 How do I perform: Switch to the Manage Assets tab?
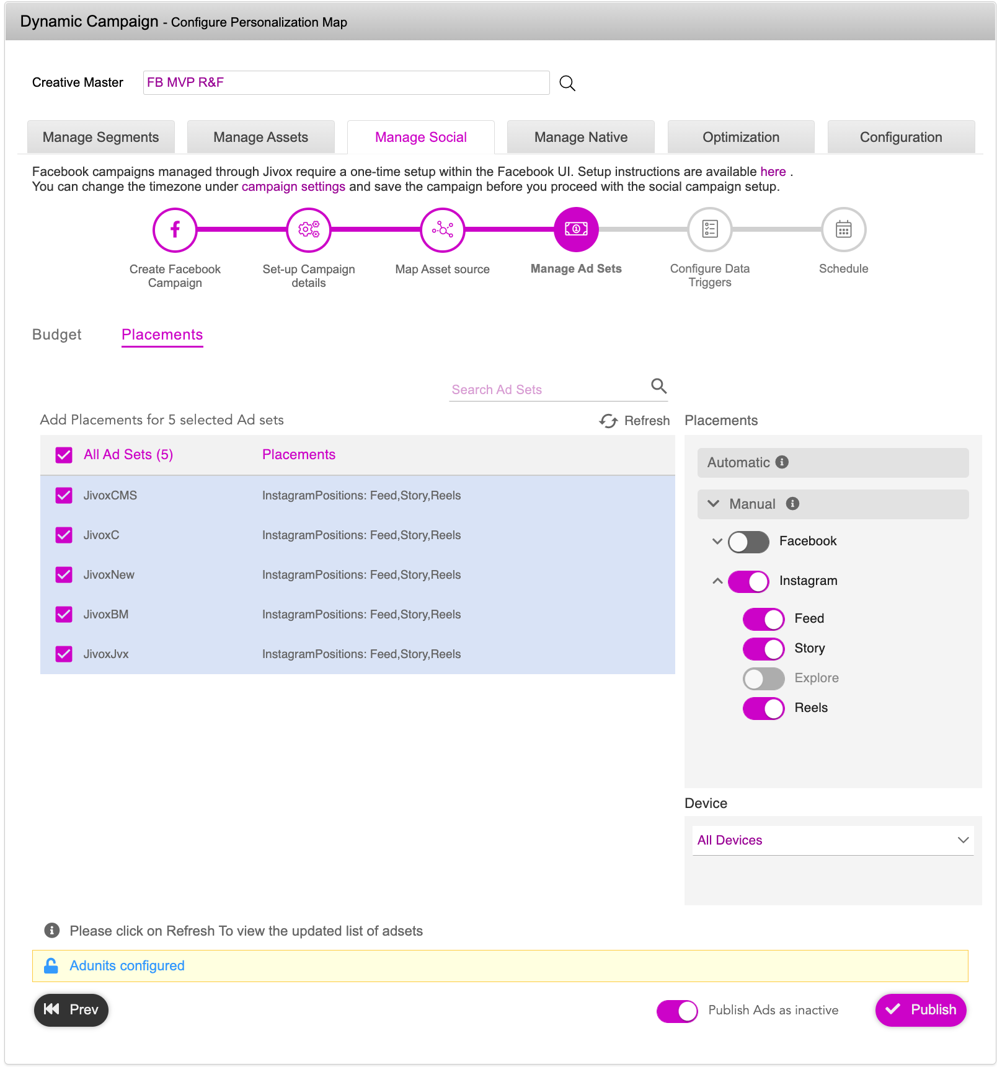click(261, 137)
